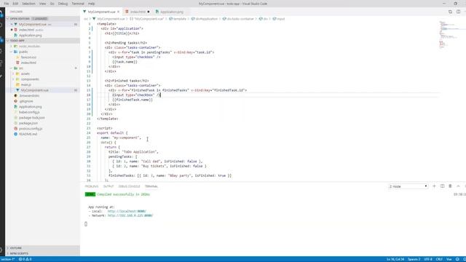Click Ln 16, Col 34 in the status bar
The width and height of the screenshot is (466, 262).
point(395,259)
